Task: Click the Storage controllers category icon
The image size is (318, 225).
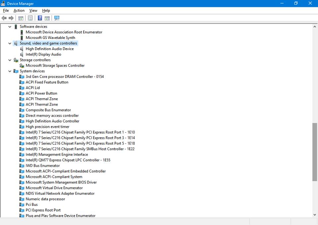Action: click(x=16, y=60)
